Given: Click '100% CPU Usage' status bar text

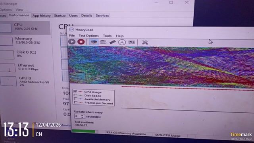Looking at the screenshot, I should (x=167, y=135).
